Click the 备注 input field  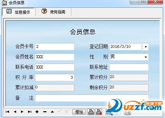point(92,98)
